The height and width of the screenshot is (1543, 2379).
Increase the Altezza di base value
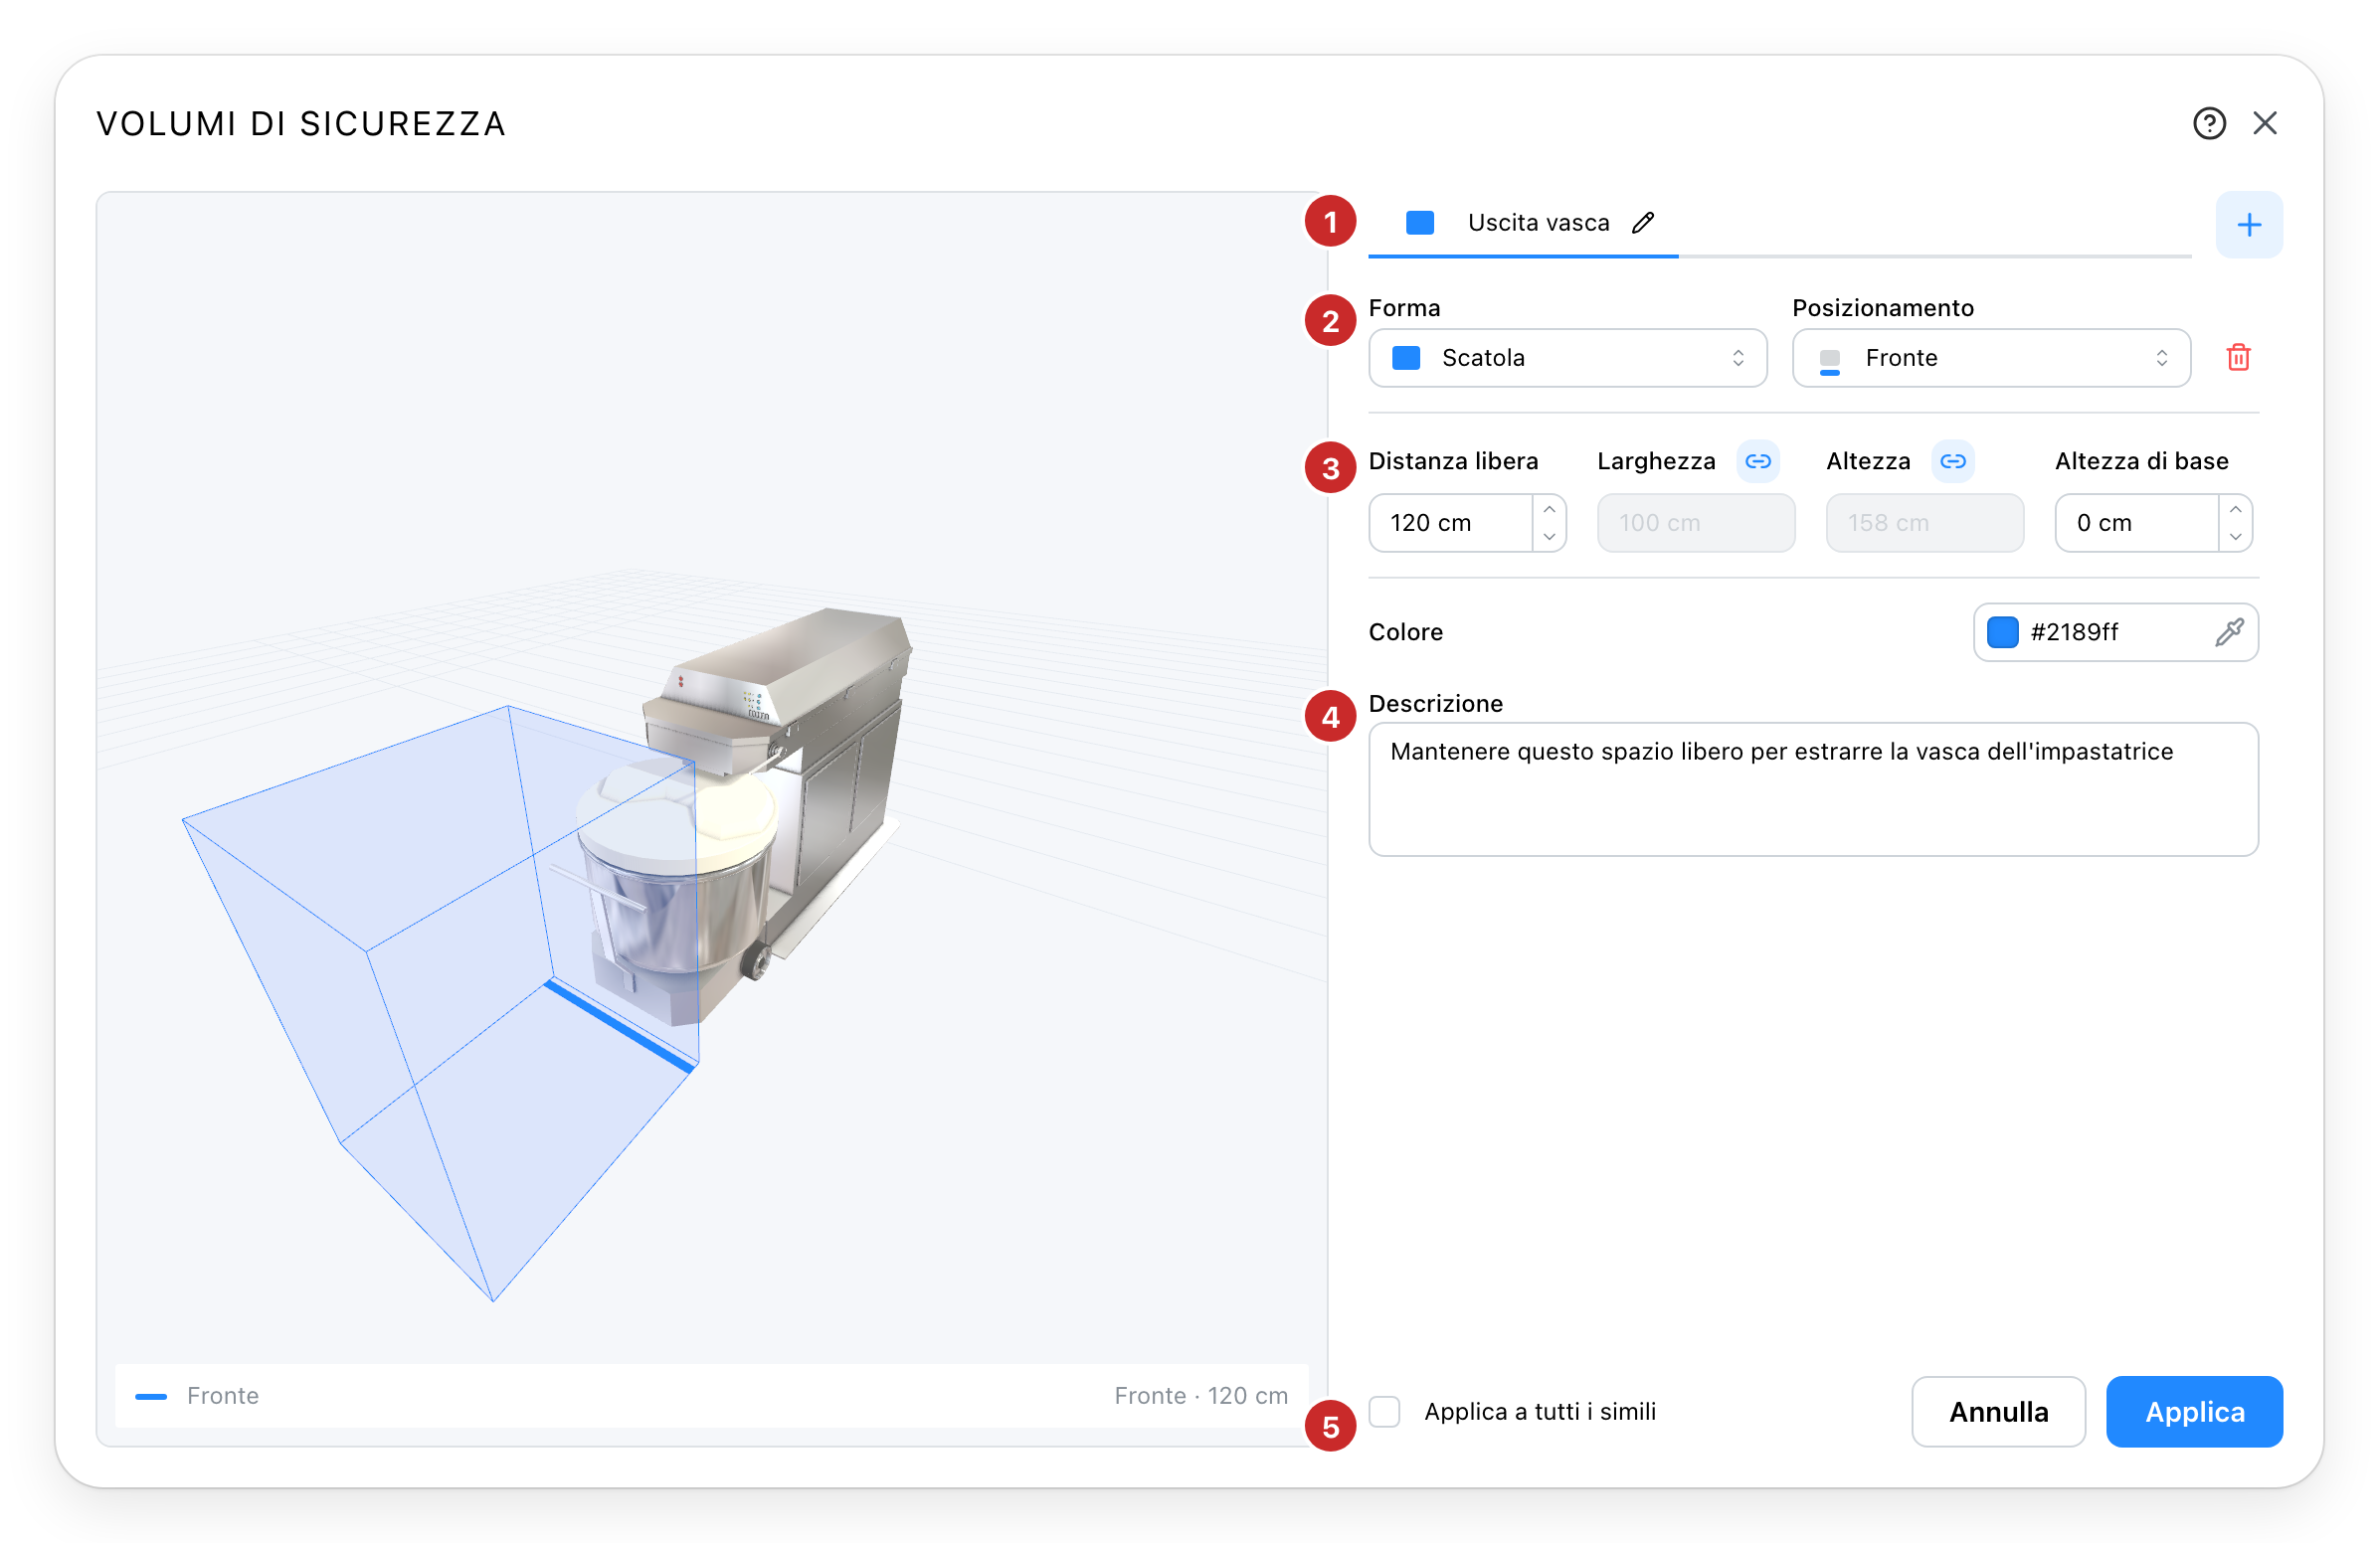(x=2236, y=509)
